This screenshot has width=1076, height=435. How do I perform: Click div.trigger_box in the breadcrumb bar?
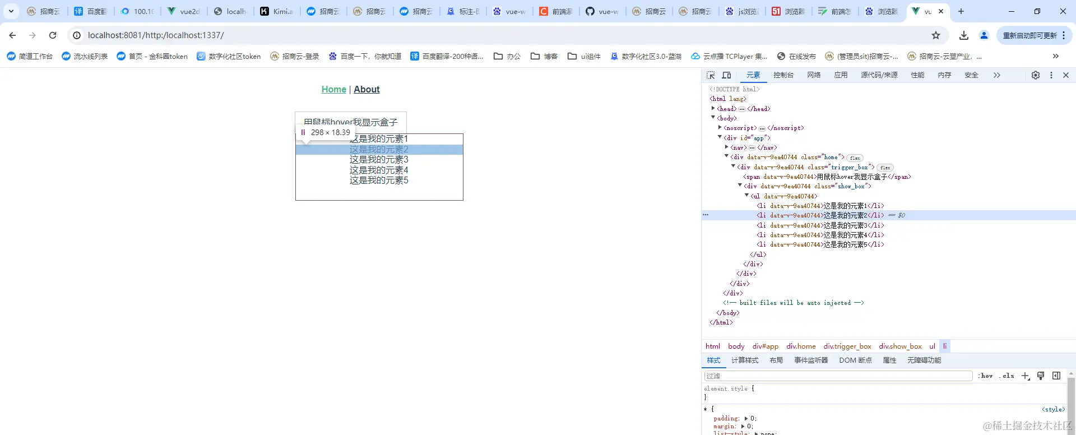tap(847, 346)
